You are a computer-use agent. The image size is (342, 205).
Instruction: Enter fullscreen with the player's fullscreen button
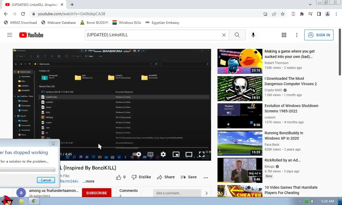click(x=202, y=154)
